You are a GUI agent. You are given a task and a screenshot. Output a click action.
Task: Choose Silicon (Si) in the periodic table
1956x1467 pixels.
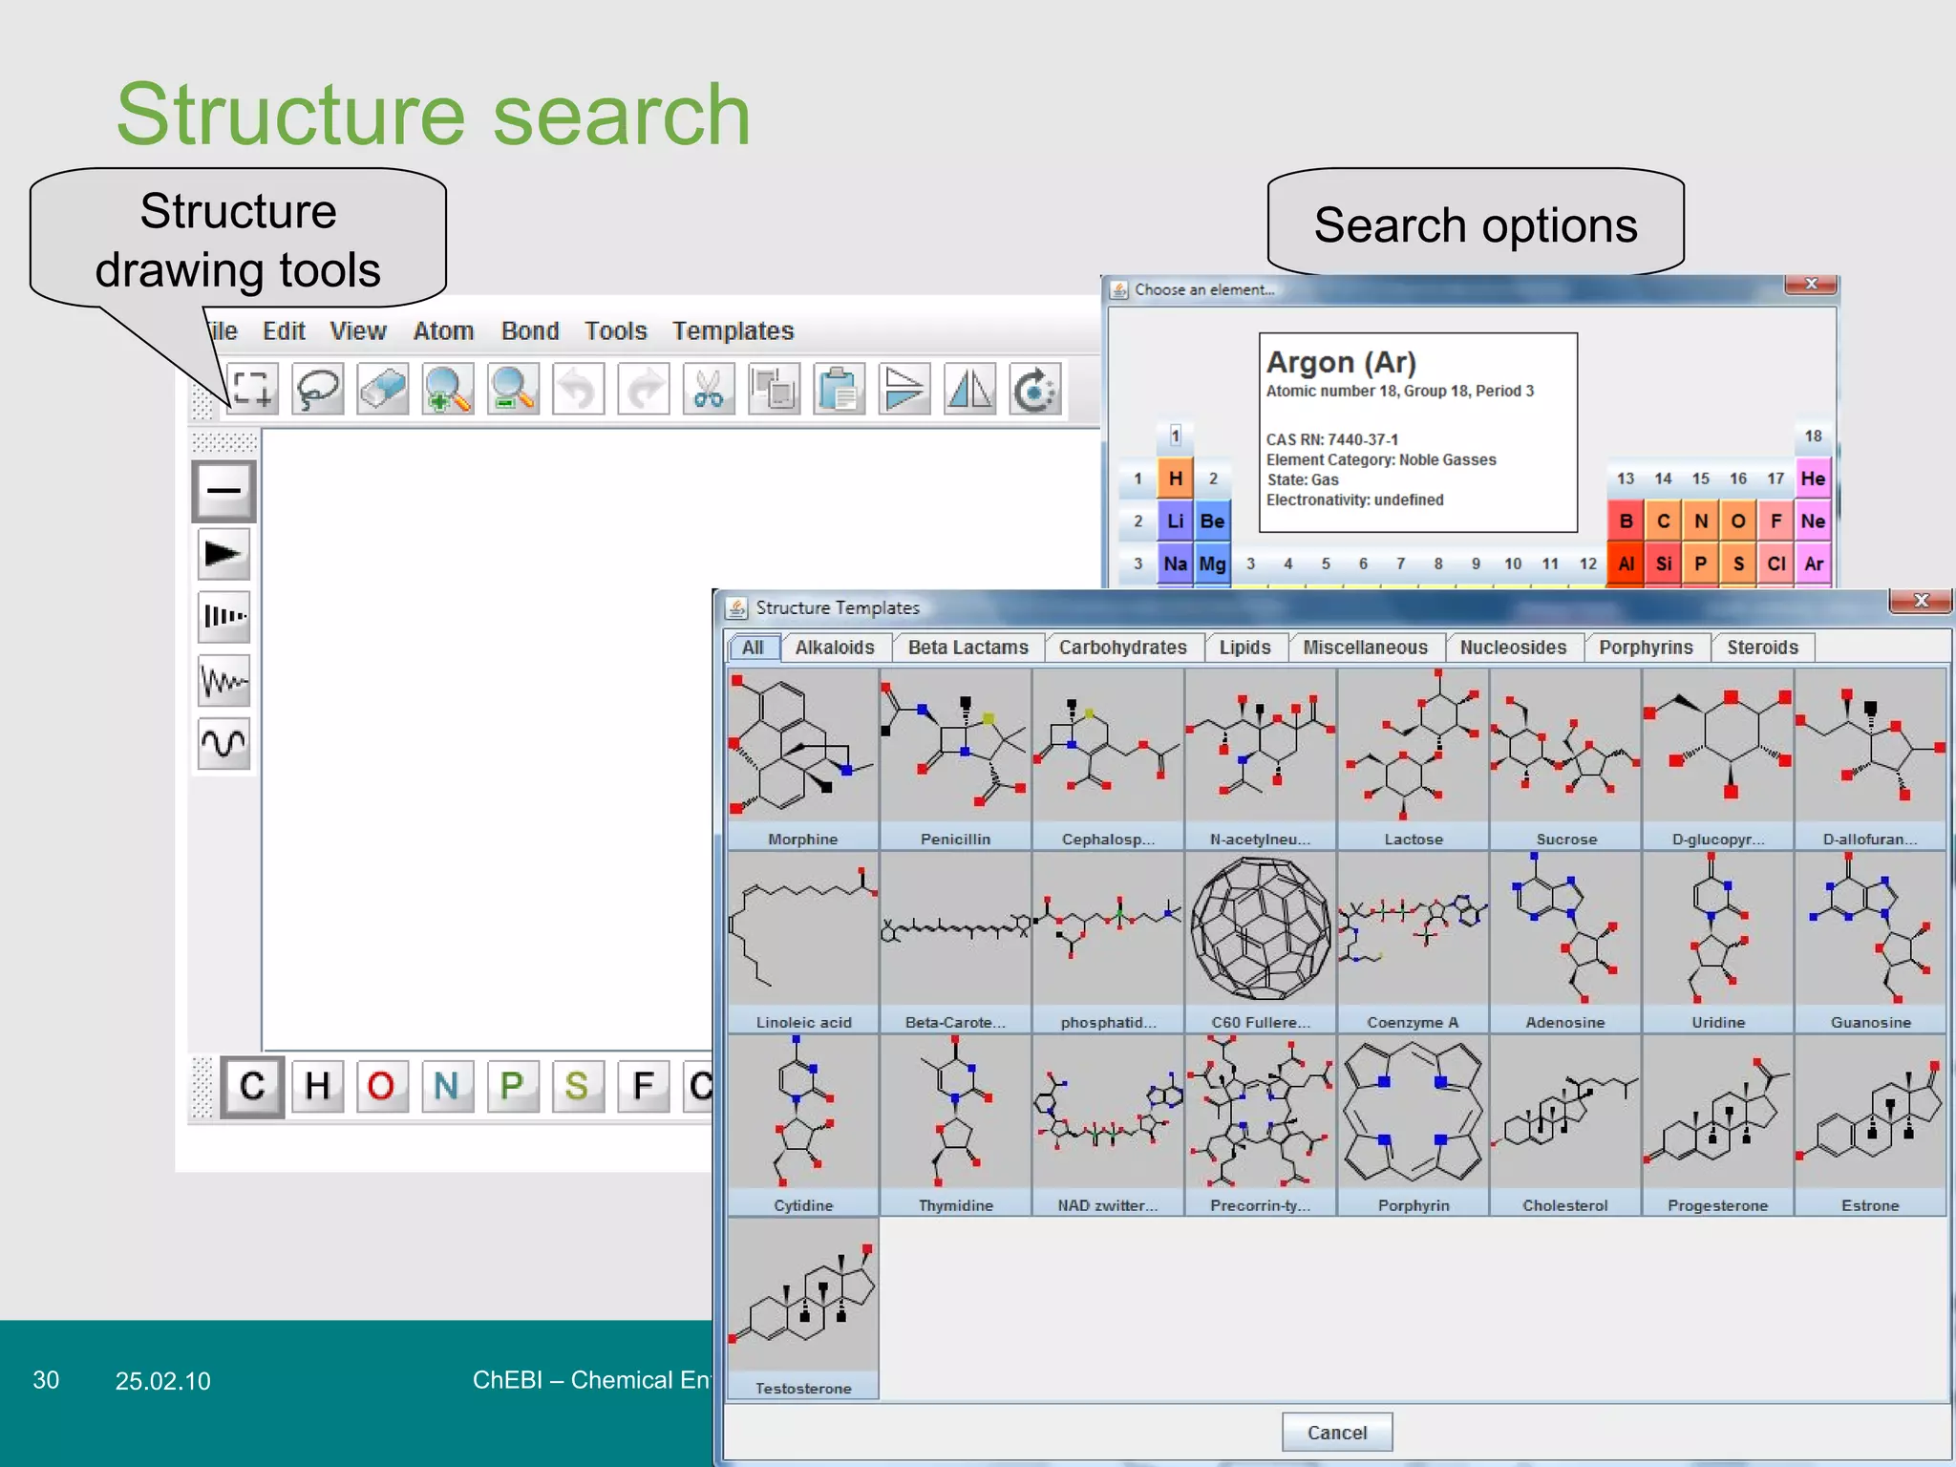[x=1664, y=563]
